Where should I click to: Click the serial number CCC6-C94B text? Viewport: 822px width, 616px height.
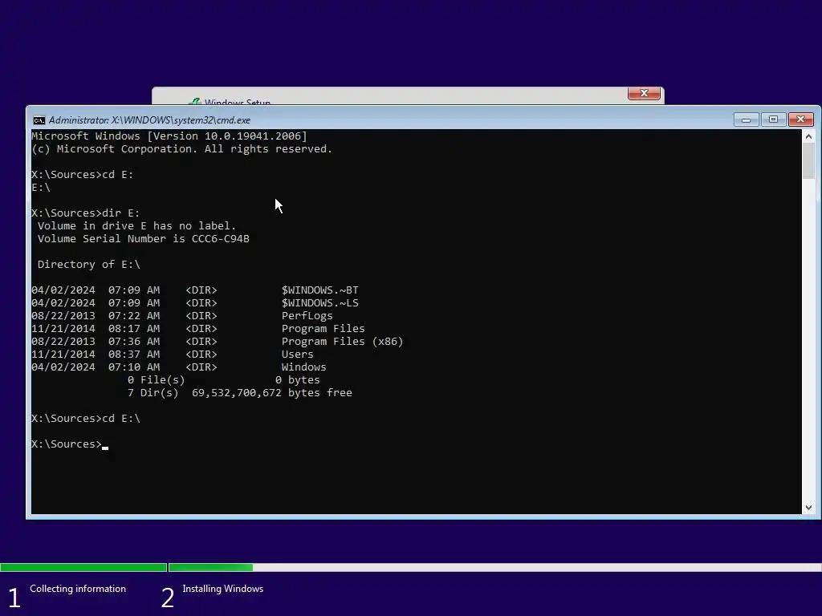coord(220,239)
